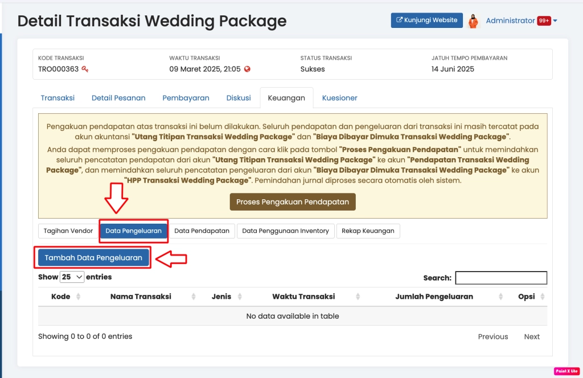Open the 99+ notifications badge
Screen dimensions: 583x378
pyautogui.click(x=544, y=21)
